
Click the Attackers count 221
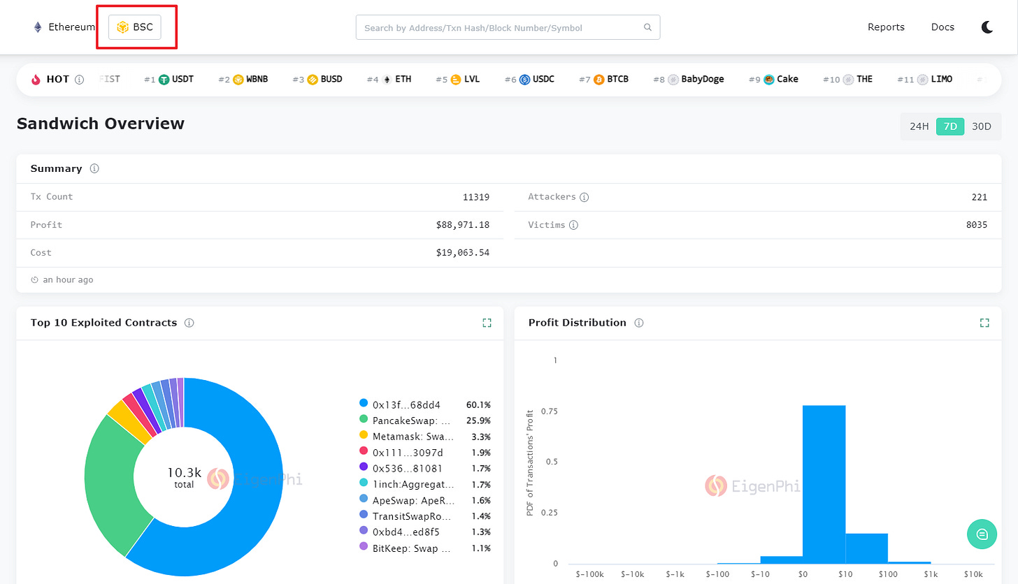[980, 197]
